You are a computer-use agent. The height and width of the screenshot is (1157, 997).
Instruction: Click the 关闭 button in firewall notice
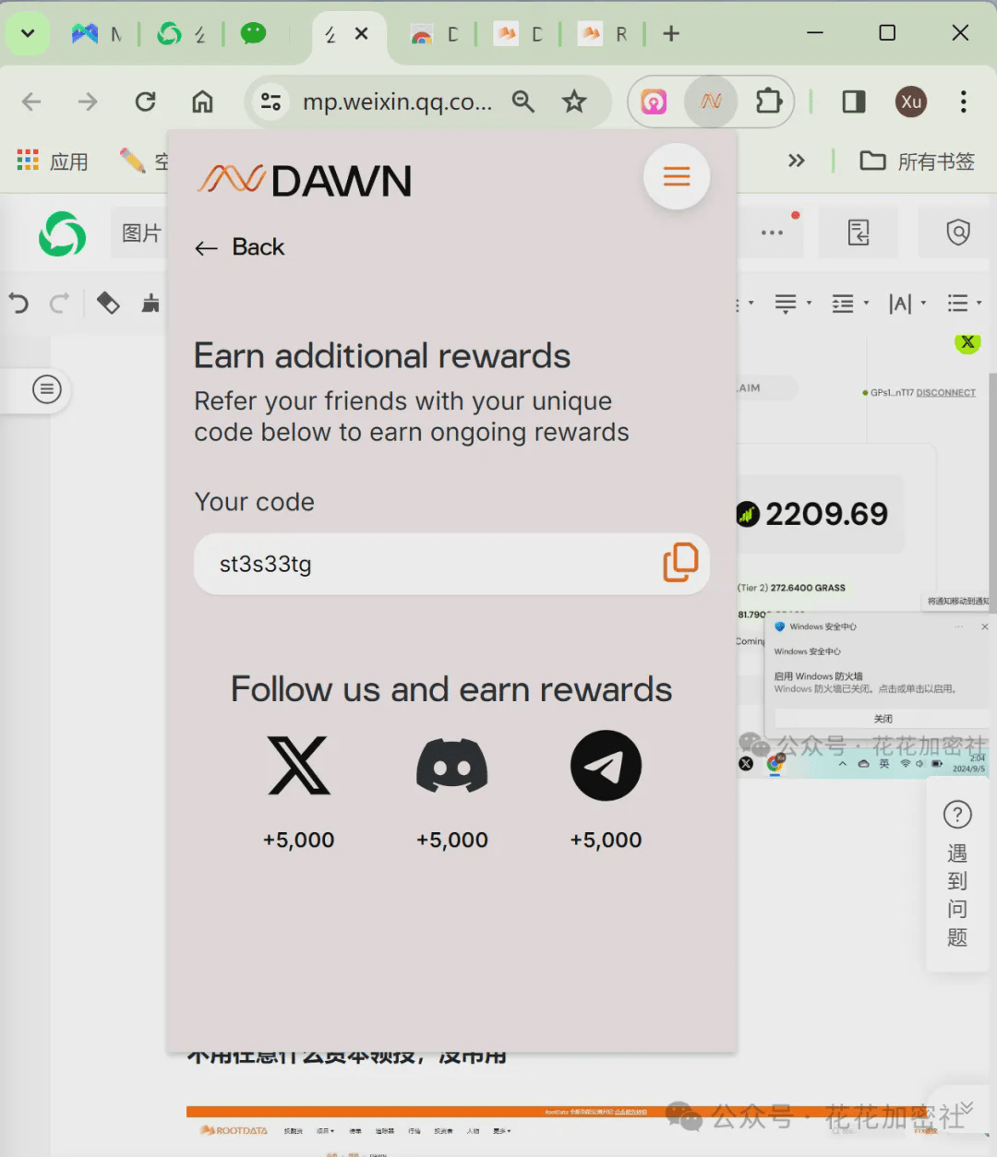[883, 719]
